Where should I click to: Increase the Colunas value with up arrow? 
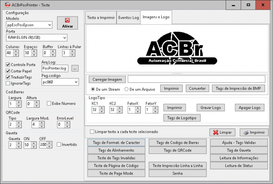[16, 51]
